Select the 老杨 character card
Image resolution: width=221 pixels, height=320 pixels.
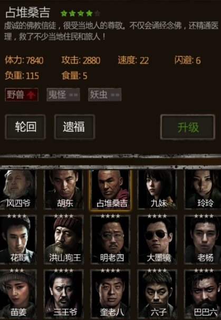tap(203, 239)
